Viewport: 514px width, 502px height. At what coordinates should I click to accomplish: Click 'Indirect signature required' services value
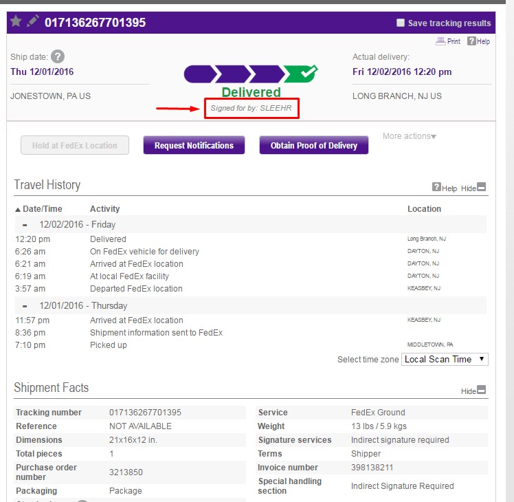(400, 440)
